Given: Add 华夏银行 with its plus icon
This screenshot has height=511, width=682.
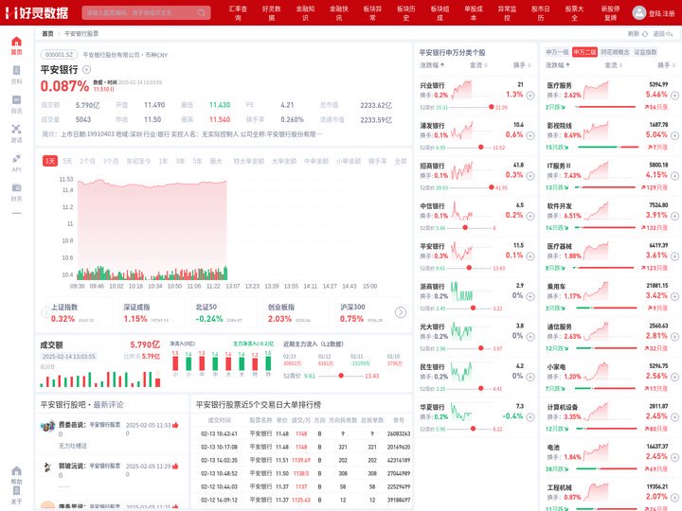Looking at the screenshot, I should point(530,417).
